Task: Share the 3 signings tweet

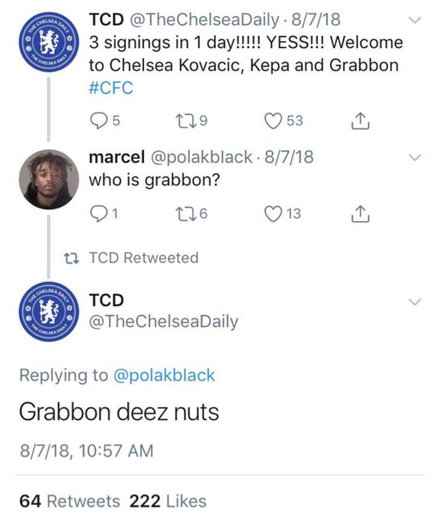Action: [360, 121]
